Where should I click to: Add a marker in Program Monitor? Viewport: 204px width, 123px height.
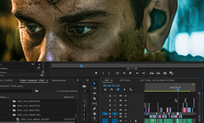96,73
